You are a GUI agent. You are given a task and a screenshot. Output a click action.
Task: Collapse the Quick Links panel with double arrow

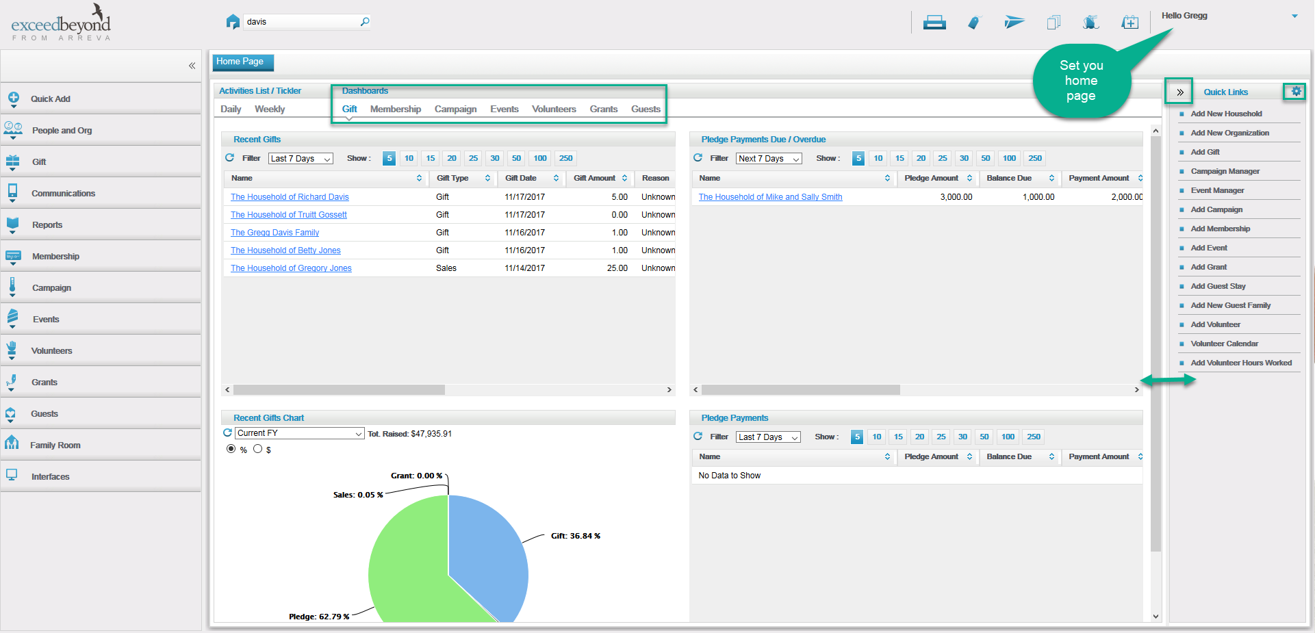click(1180, 92)
